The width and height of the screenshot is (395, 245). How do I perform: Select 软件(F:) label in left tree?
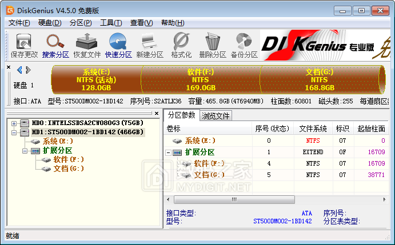[69, 160]
